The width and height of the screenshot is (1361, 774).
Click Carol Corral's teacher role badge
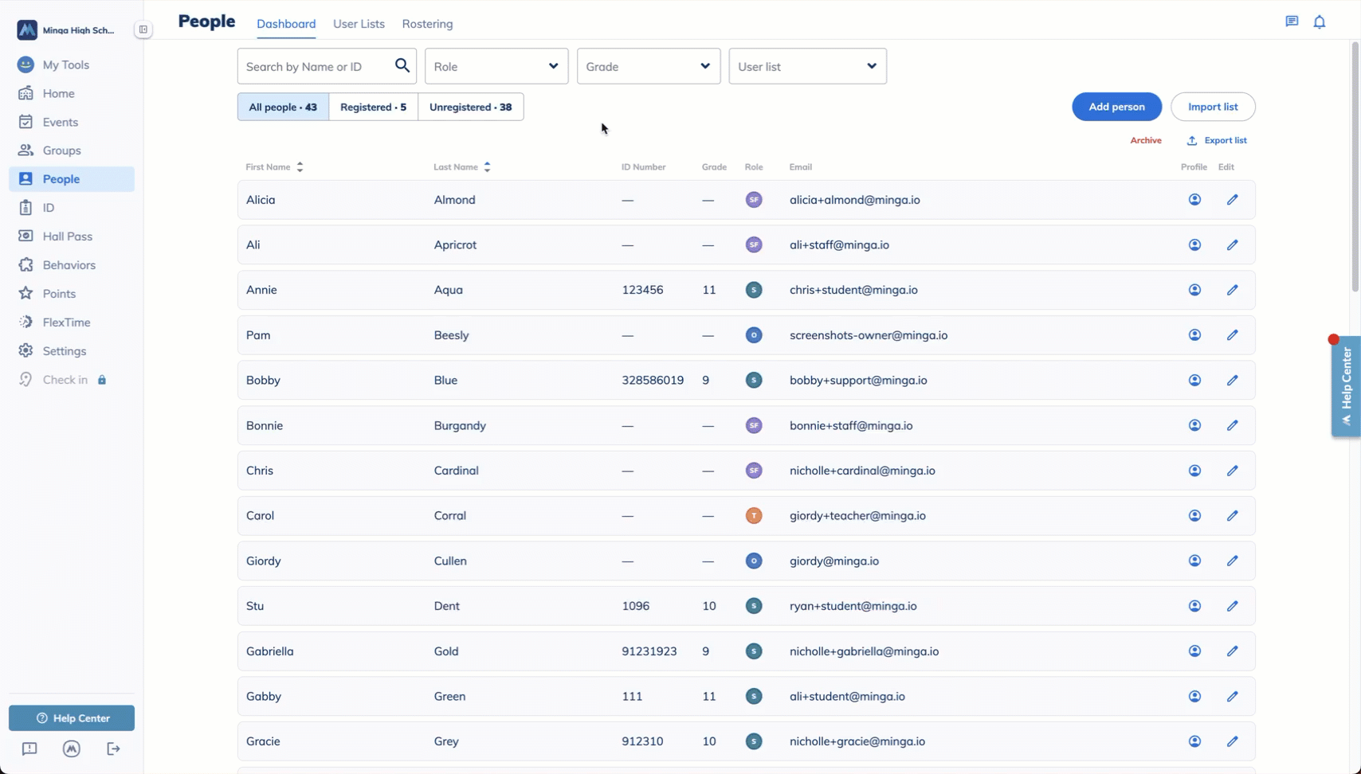click(x=754, y=516)
